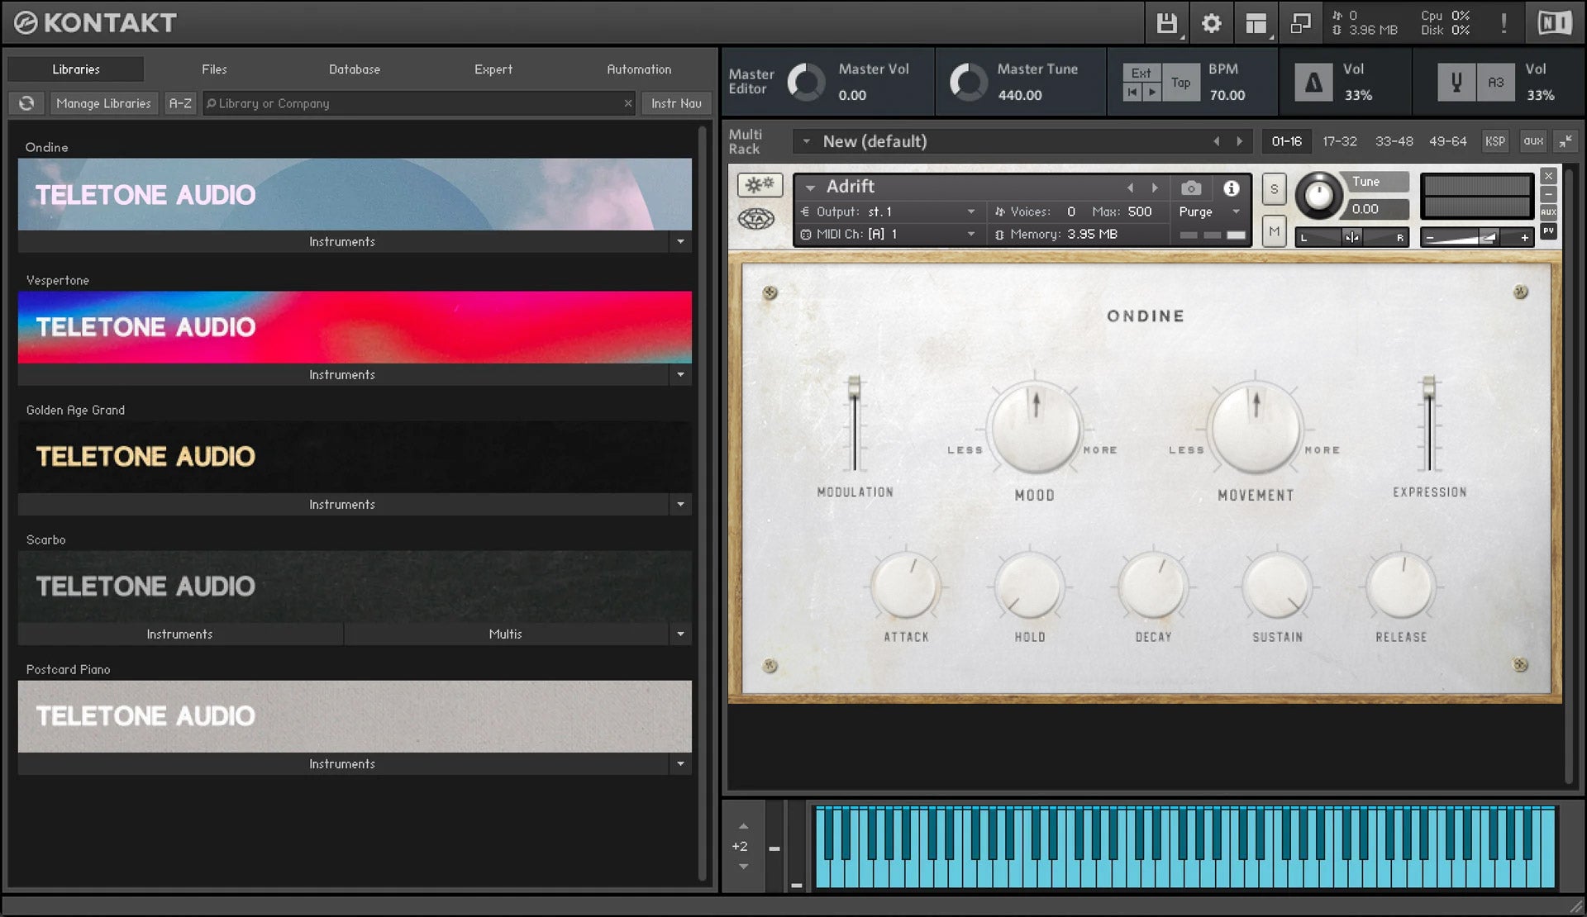Open the MIDI channel dropdown
Image resolution: width=1587 pixels, height=917 pixels.
pos(970,235)
